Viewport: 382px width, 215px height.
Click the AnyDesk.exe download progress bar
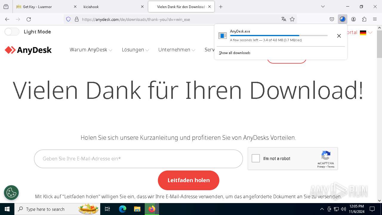pyautogui.click(x=279, y=36)
